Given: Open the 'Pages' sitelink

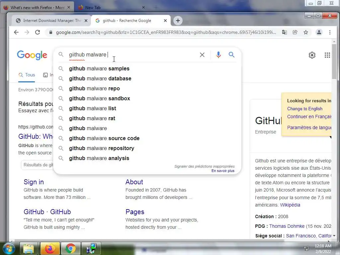Looking at the screenshot, I should [x=135, y=212].
